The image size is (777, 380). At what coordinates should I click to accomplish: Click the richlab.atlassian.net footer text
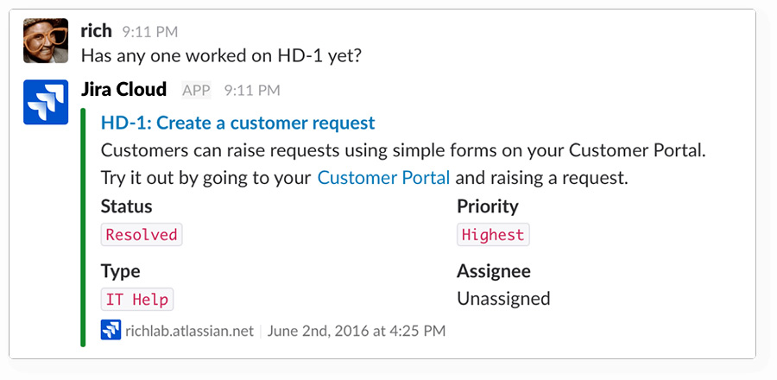189,331
